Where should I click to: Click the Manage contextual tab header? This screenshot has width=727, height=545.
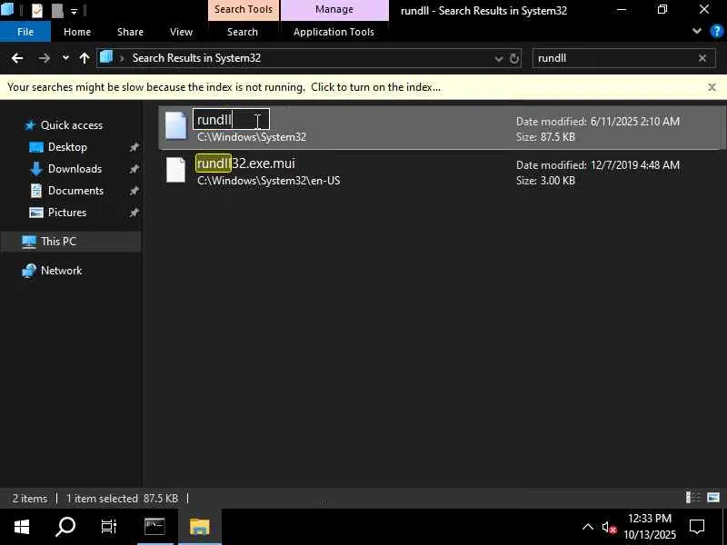(x=334, y=10)
